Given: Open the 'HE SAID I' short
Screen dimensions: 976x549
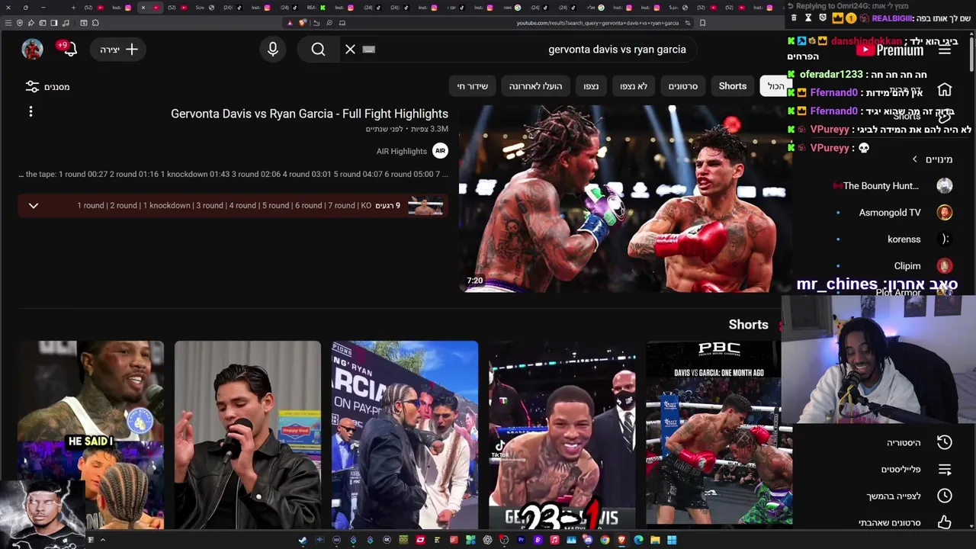Looking at the screenshot, I should point(91,435).
